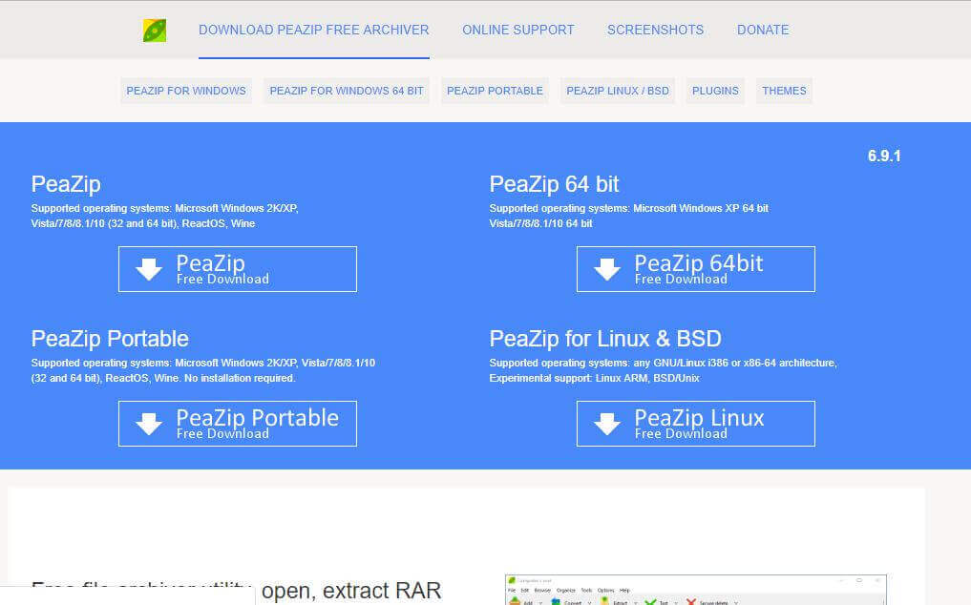
Task: Choose the PeaZip Portable sub-navigation button
Action: tap(495, 91)
